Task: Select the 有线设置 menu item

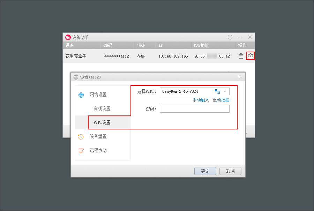Action: [103, 108]
